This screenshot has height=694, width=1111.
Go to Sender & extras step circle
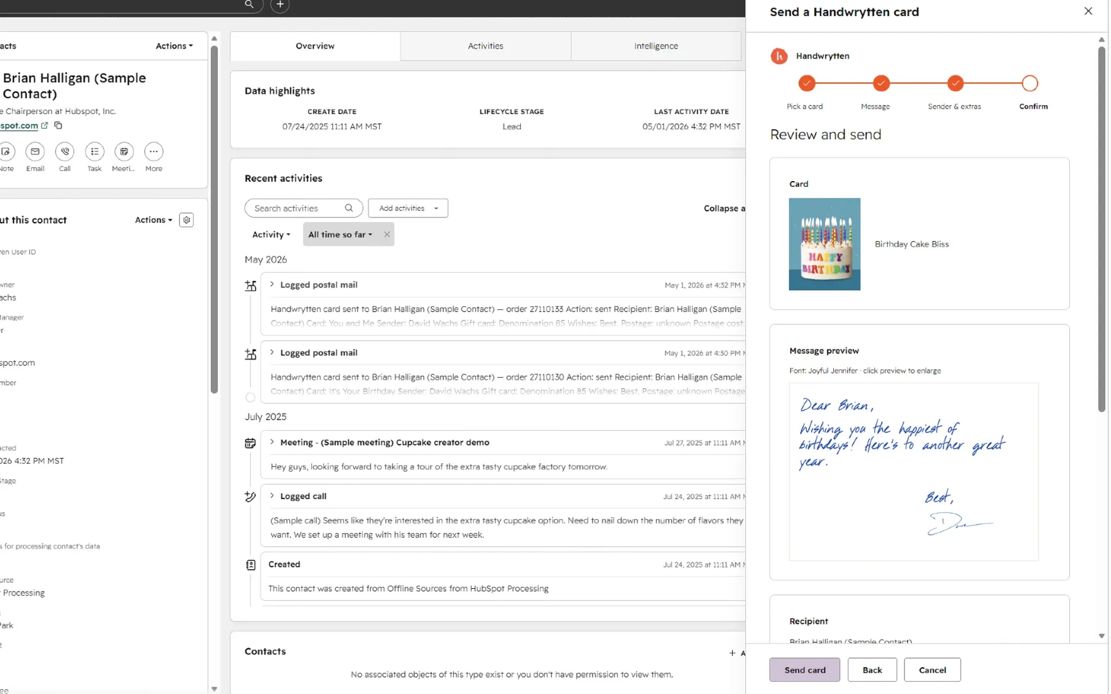pos(955,83)
